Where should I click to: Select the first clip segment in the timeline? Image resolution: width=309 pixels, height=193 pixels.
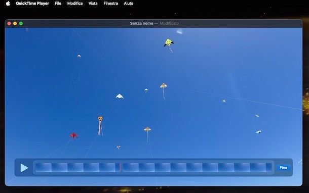78,167
